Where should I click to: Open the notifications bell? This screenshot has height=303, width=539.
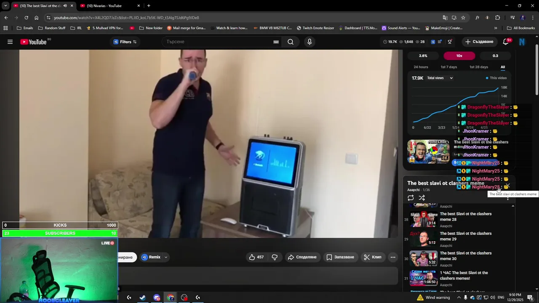[506, 42]
